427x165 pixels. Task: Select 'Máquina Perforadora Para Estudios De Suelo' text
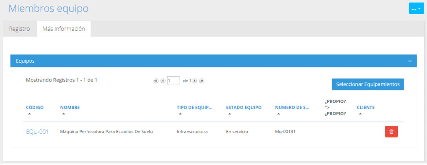pos(106,132)
